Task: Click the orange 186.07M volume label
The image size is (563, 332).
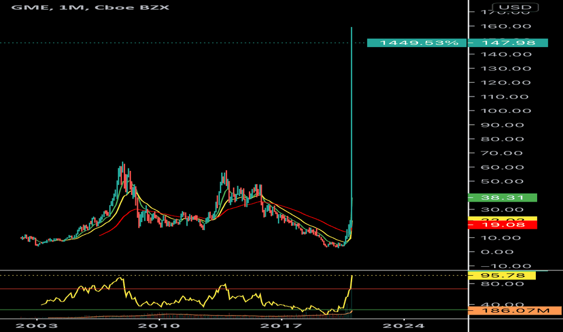Action: (515, 310)
